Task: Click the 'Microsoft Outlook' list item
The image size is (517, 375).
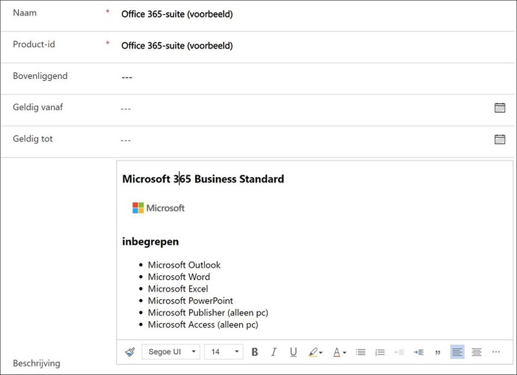Action: tap(184, 265)
